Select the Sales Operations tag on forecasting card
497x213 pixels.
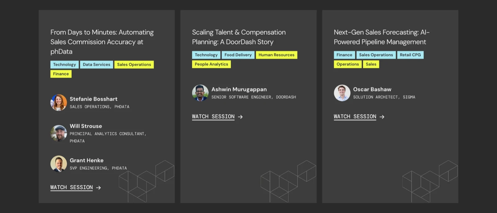pos(376,55)
